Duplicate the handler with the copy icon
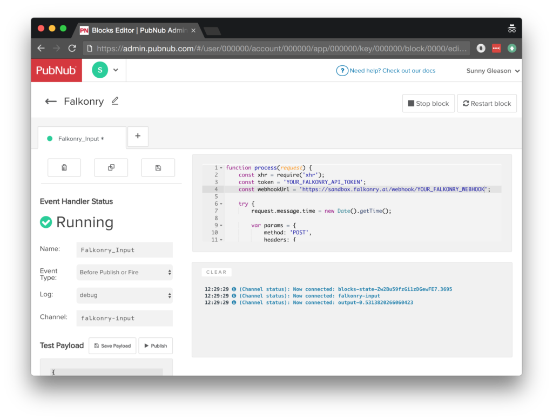 [x=111, y=167]
